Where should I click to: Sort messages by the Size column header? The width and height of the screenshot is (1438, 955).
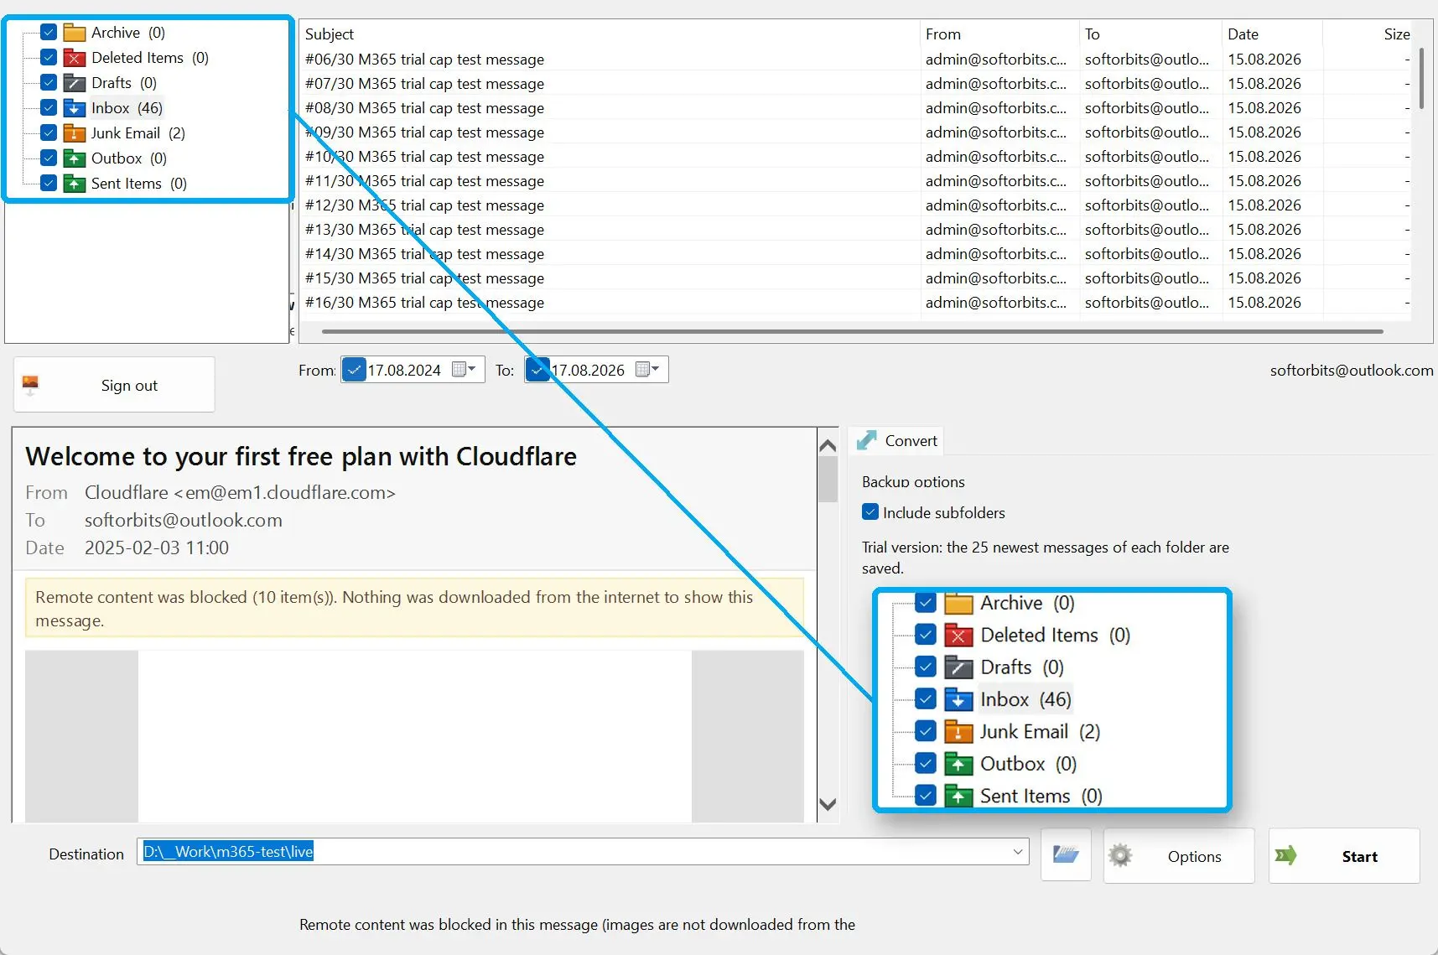(1368, 34)
